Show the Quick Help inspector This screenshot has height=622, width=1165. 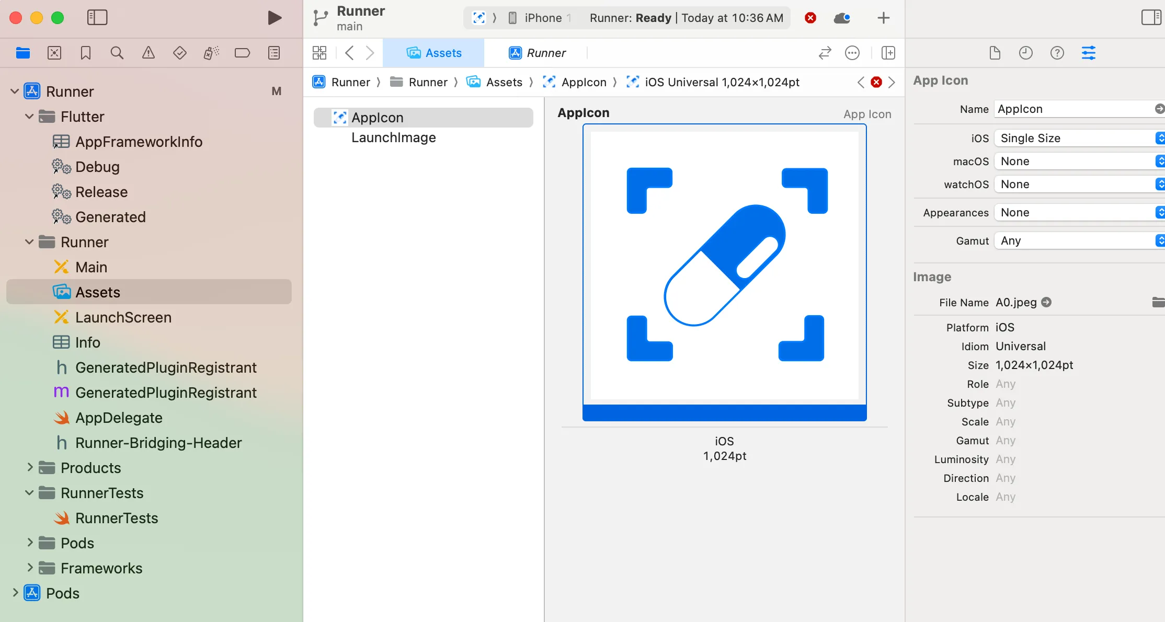click(1057, 53)
